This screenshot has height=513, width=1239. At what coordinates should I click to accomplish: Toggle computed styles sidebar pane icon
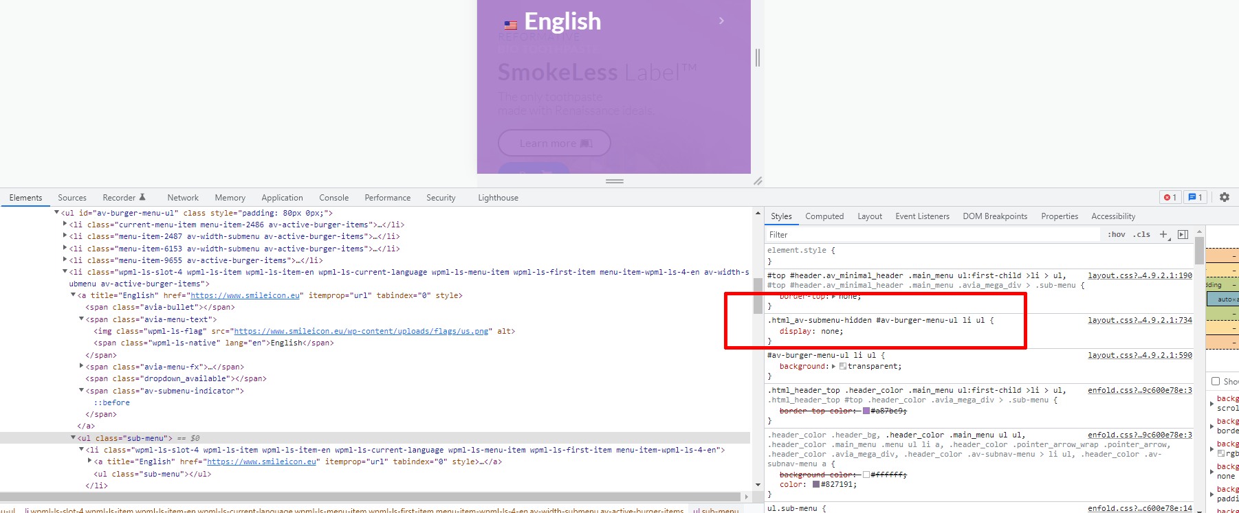coord(1183,235)
